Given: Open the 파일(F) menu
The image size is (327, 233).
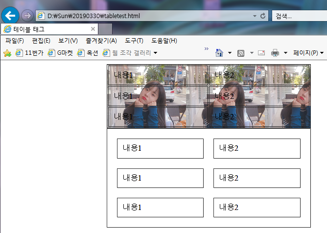Looking at the screenshot, I should (x=15, y=41).
